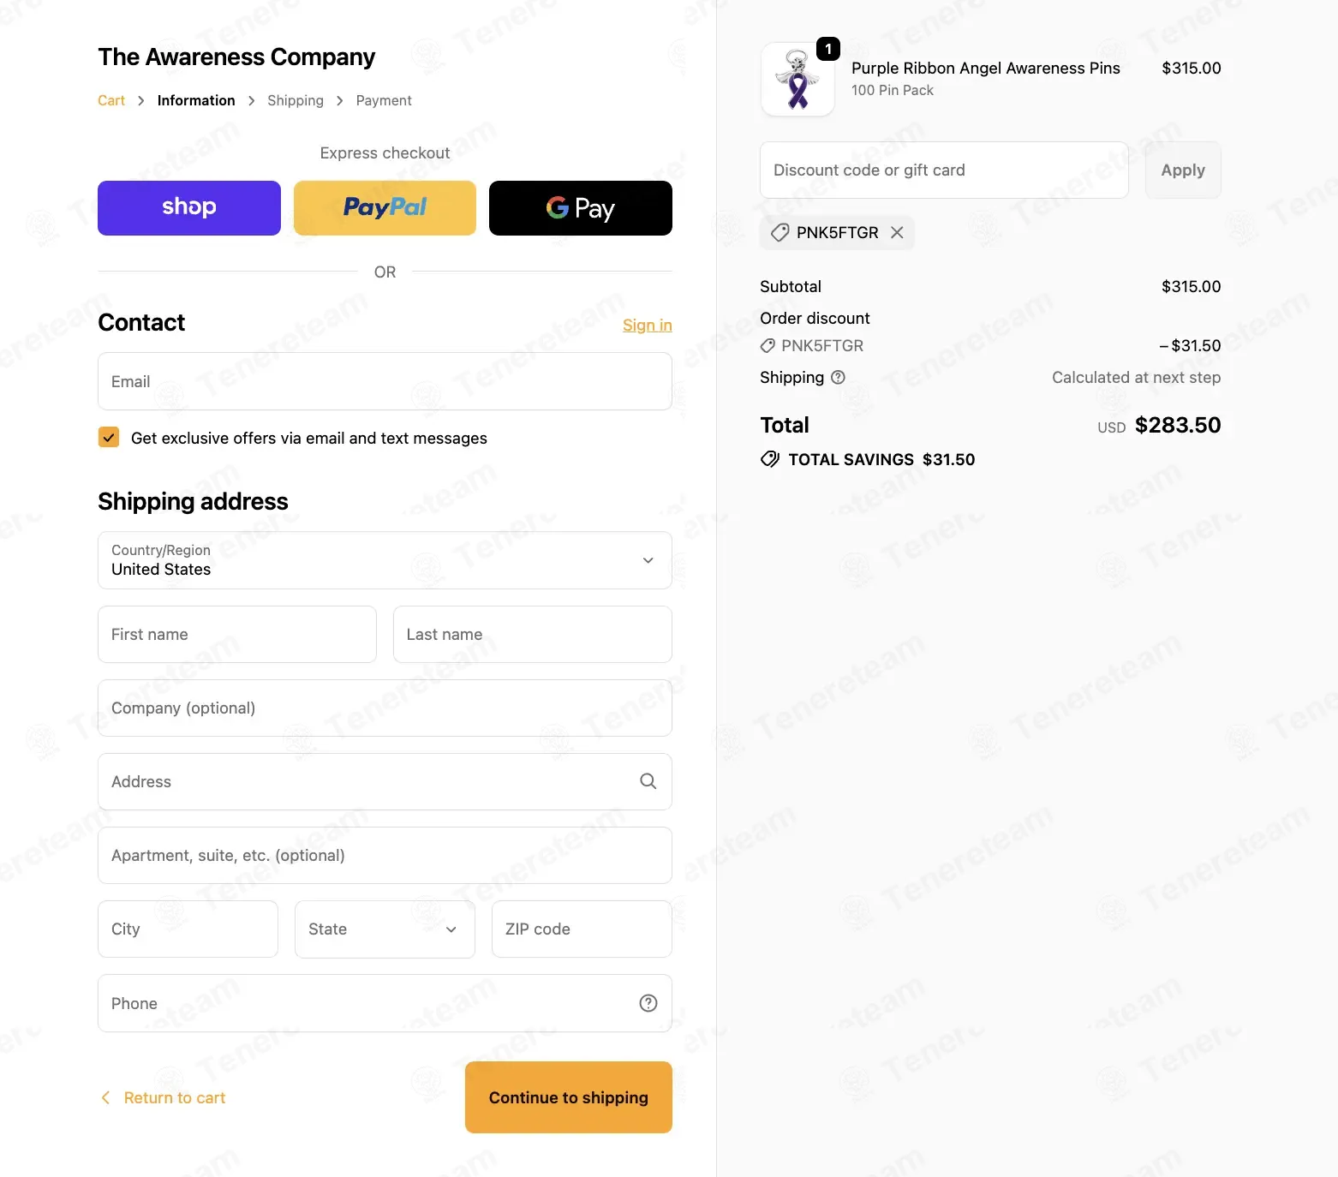
Task: Open the phone field help icon
Action: 648,1003
